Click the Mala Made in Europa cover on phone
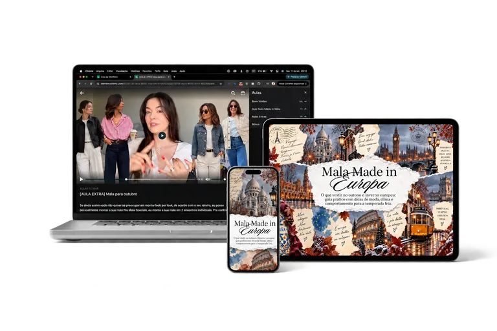497x331 pixels. coord(253,219)
